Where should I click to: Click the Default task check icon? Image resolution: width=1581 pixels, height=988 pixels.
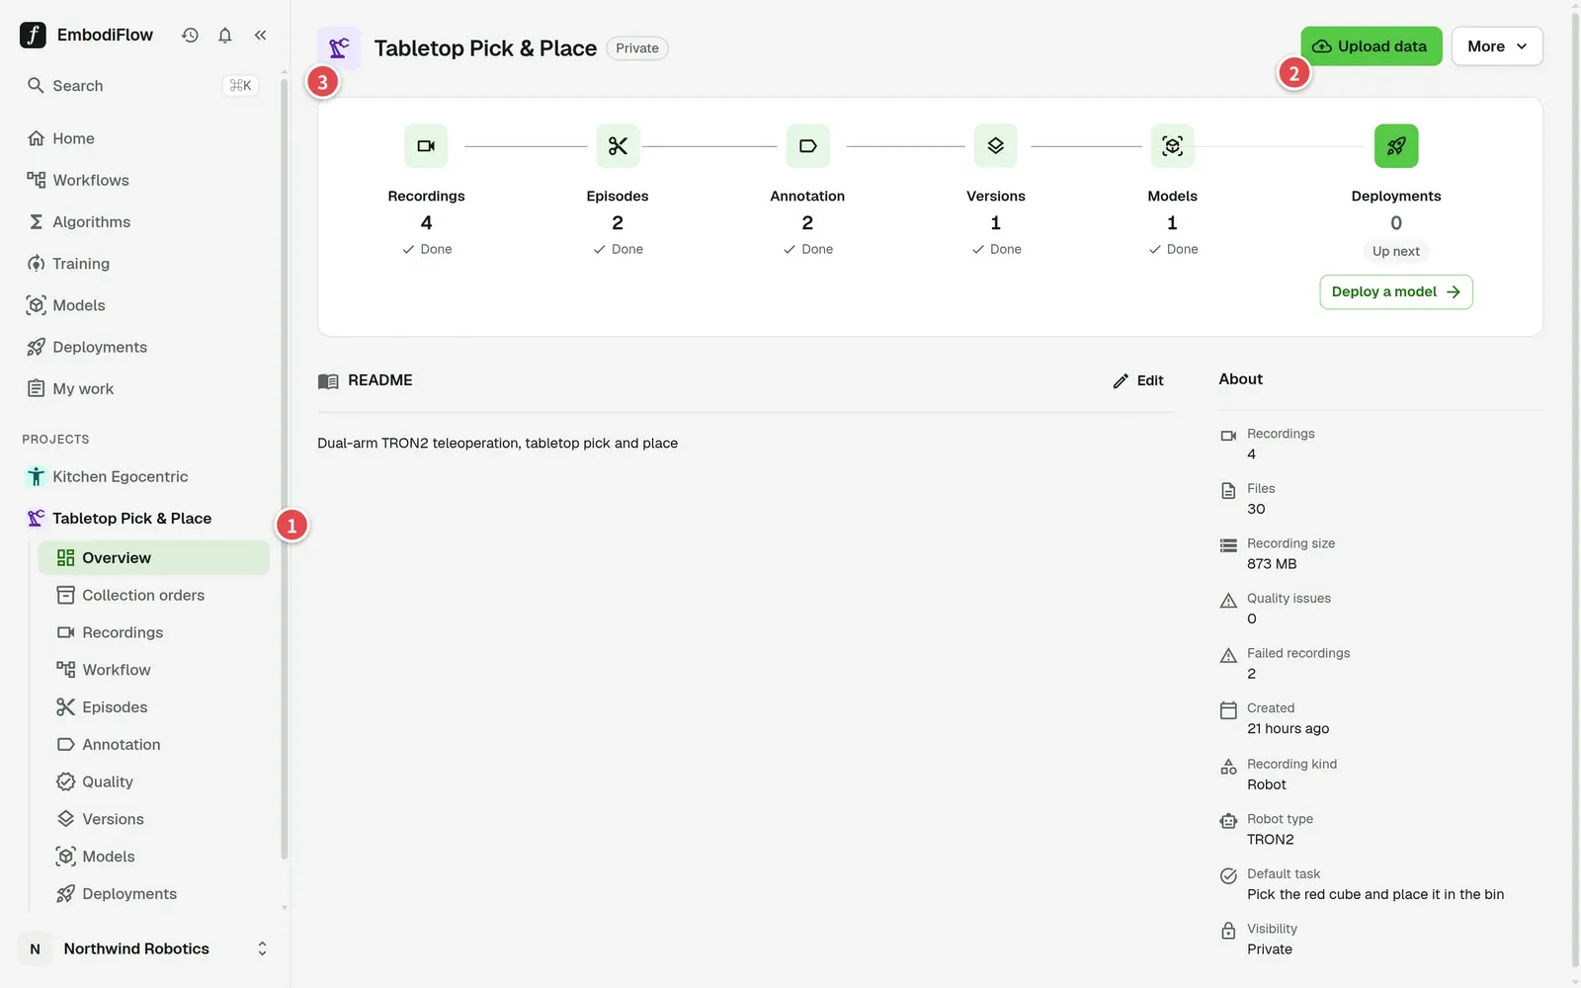1228,875
